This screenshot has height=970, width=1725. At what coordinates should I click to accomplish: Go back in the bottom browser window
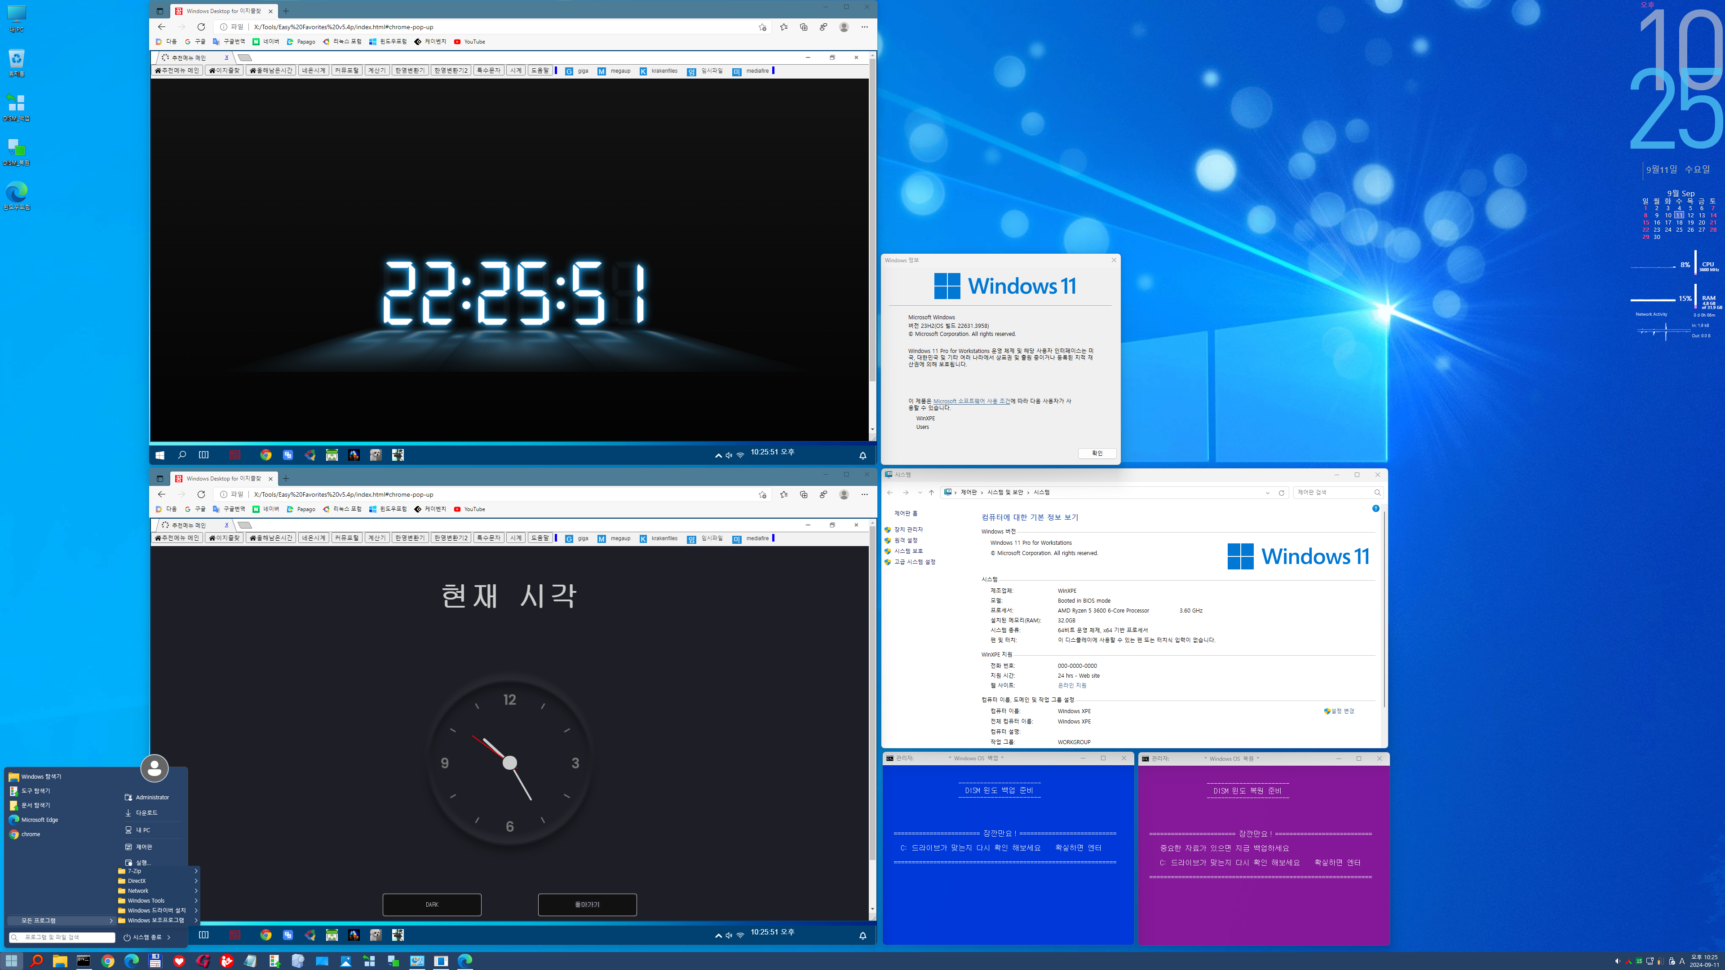[161, 494]
